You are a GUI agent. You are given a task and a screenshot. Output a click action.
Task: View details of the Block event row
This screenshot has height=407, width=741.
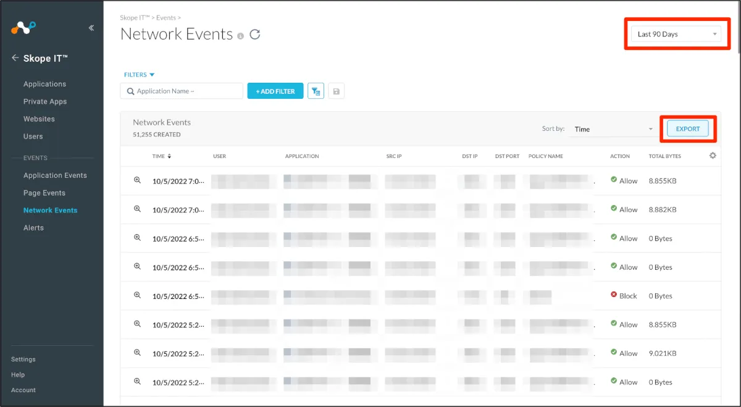click(x=138, y=295)
